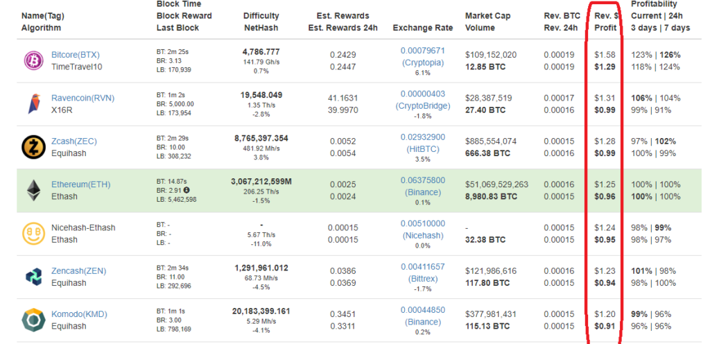Follow the Cryptopia exchange rate link
This screenshot has height=344, width=710.
[x=422, y=62]
